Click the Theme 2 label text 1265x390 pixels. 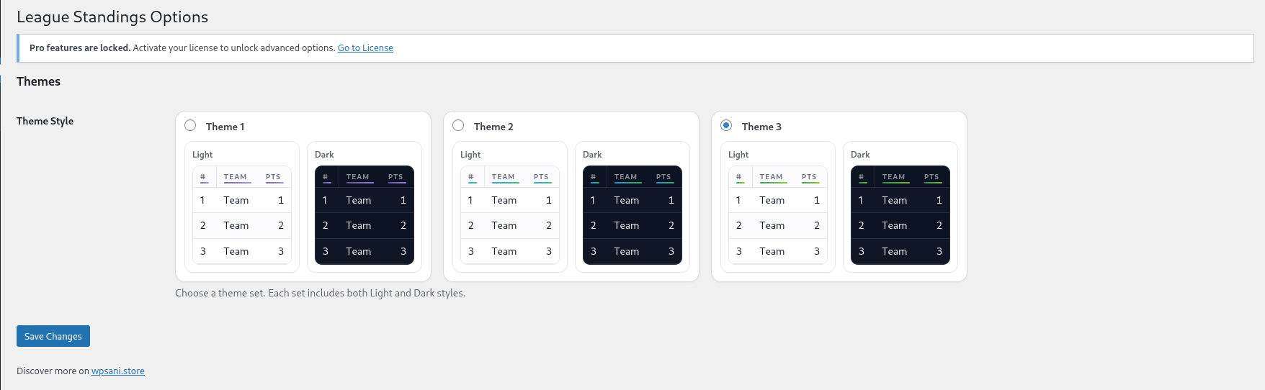pos(493,127)
